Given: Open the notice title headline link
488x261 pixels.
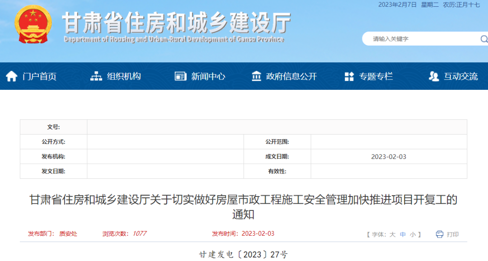Looking at the screenshot, I should (x=244, y=200).
